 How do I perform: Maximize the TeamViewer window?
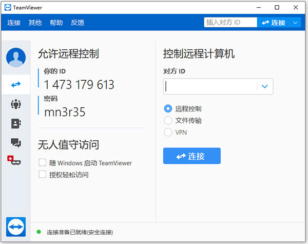[277, 8]
